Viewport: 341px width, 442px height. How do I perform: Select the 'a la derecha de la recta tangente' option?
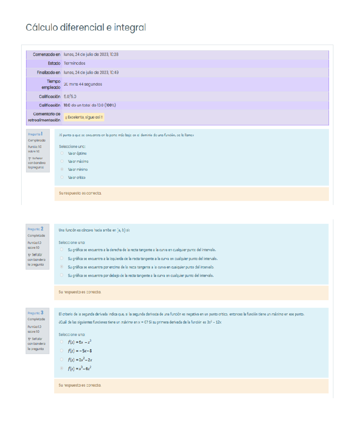[62, 250]
